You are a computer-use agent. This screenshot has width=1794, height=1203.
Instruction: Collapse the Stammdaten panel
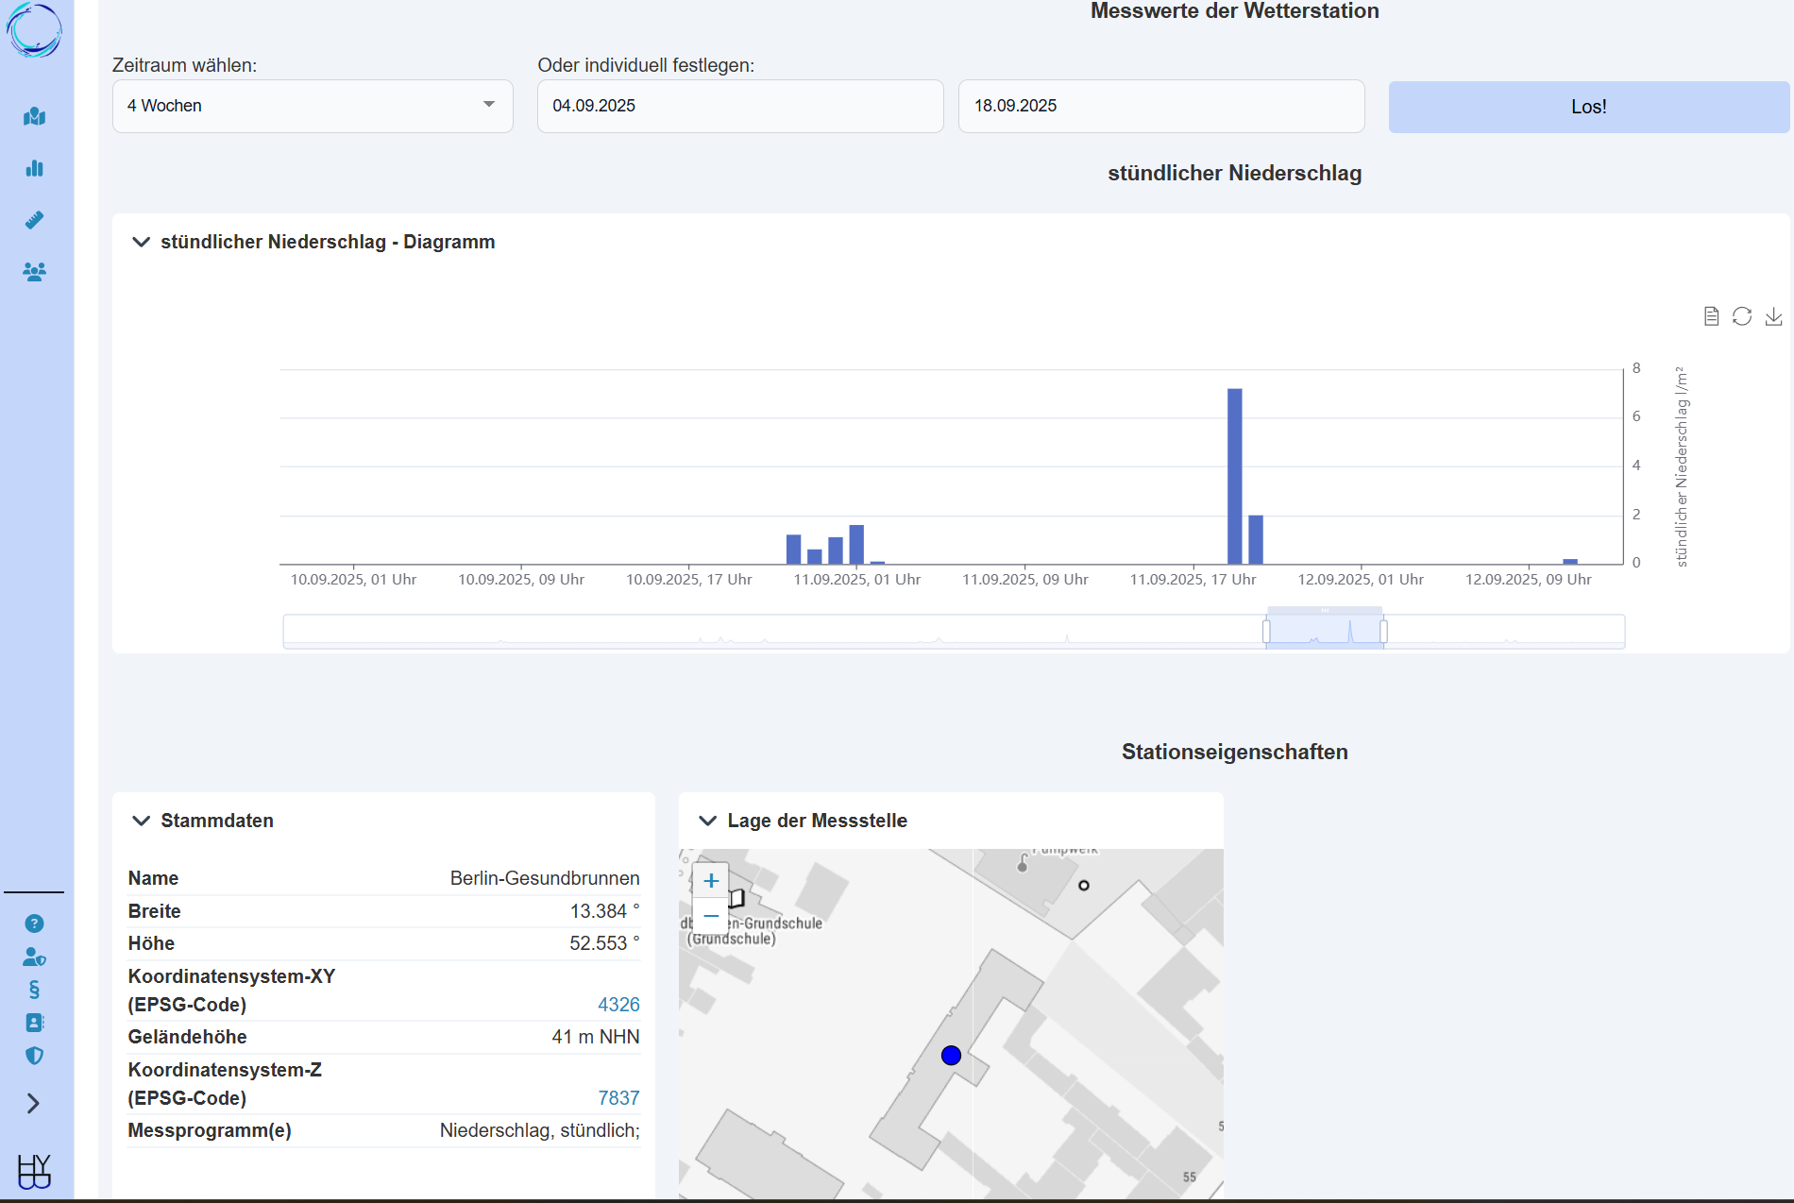[x=142, y=821]
